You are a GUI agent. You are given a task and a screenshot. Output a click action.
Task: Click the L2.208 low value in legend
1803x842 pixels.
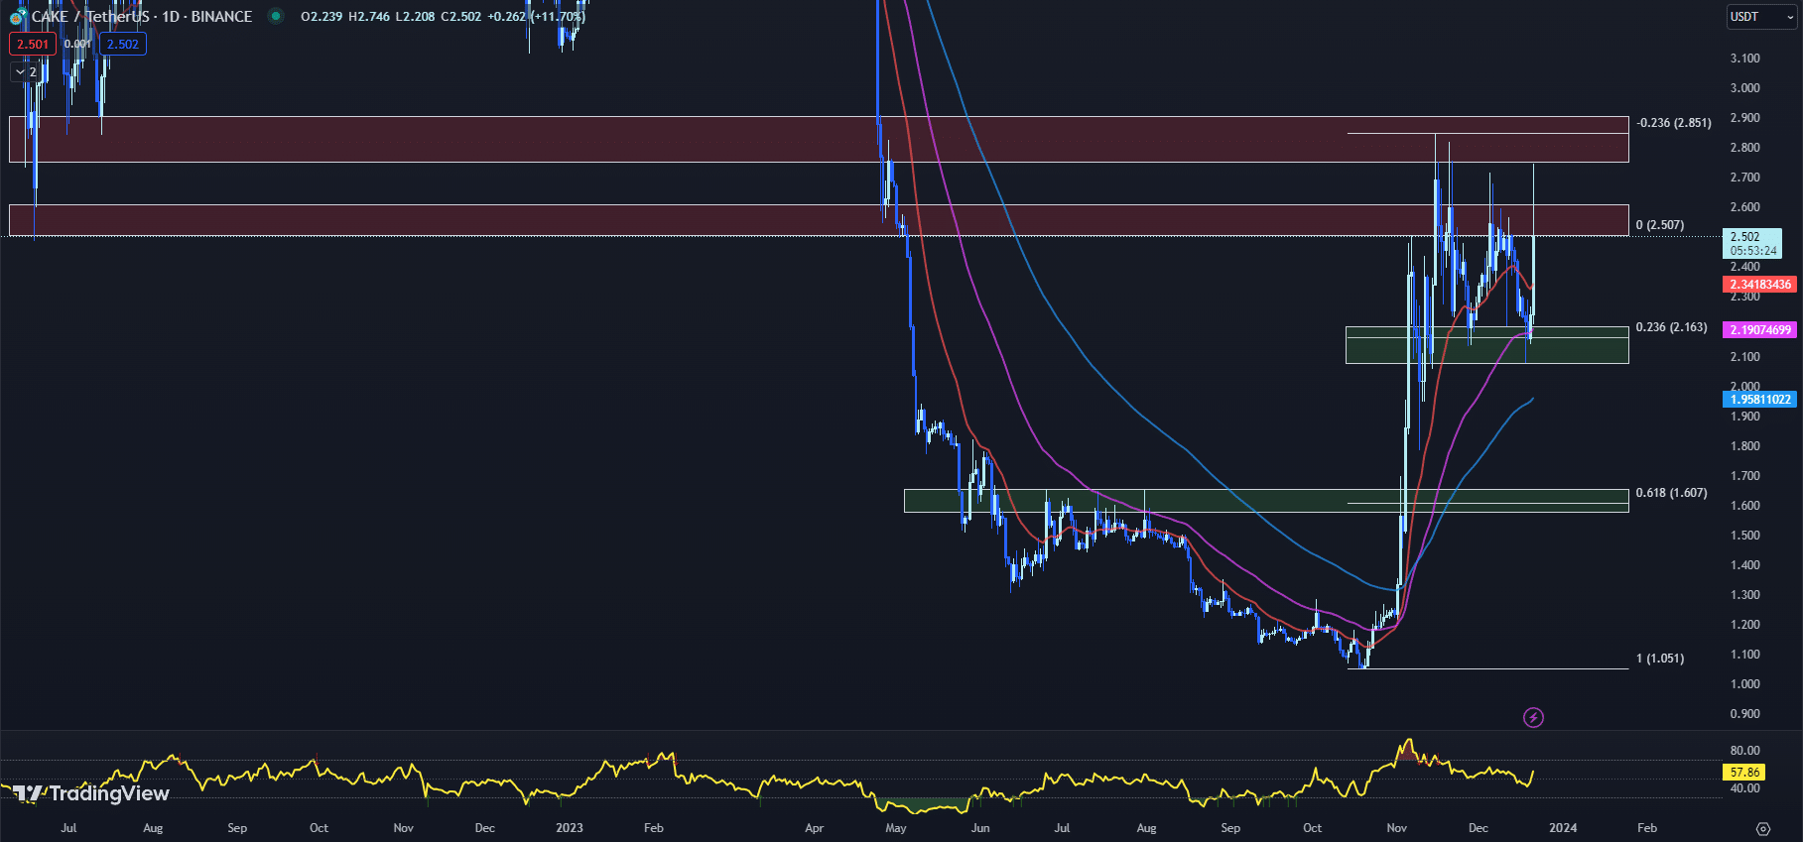click(x=415, y=17)
